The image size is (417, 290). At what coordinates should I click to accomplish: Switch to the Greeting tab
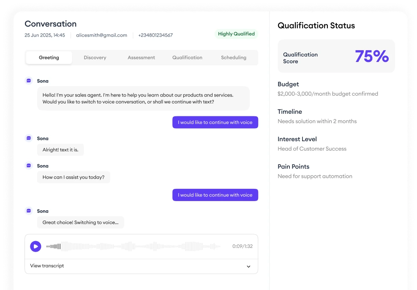click(x=49, y=58)
